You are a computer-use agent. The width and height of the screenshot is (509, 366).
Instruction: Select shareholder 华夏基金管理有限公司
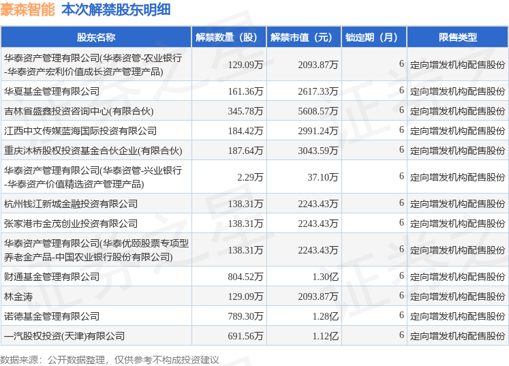pos(52,91)
